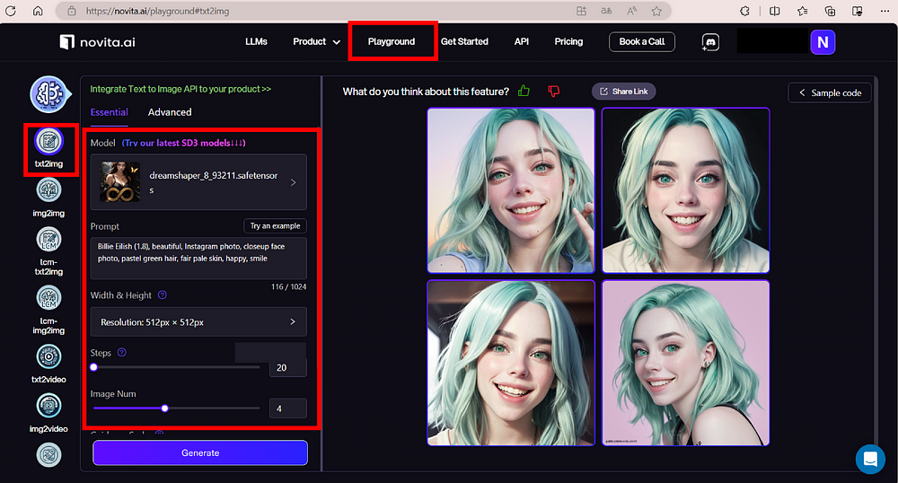The width and height of the screenshot is (898, 483).
Task: Open the user avatar N menu
Action: [823, 42]
